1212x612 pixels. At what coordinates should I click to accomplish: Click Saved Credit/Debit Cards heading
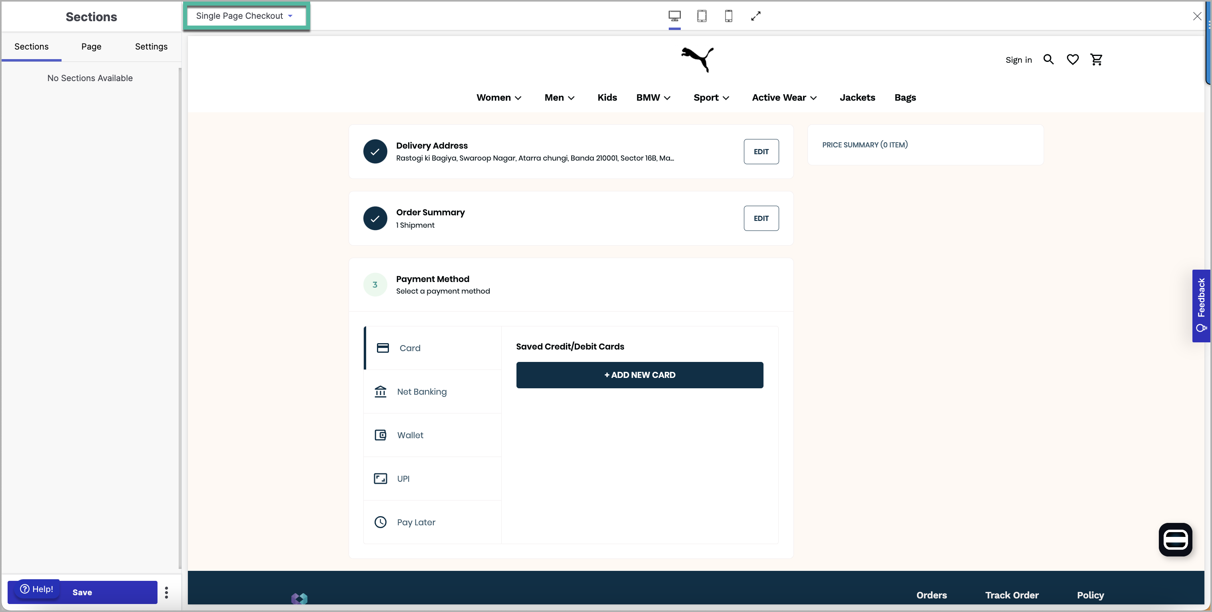570,346
